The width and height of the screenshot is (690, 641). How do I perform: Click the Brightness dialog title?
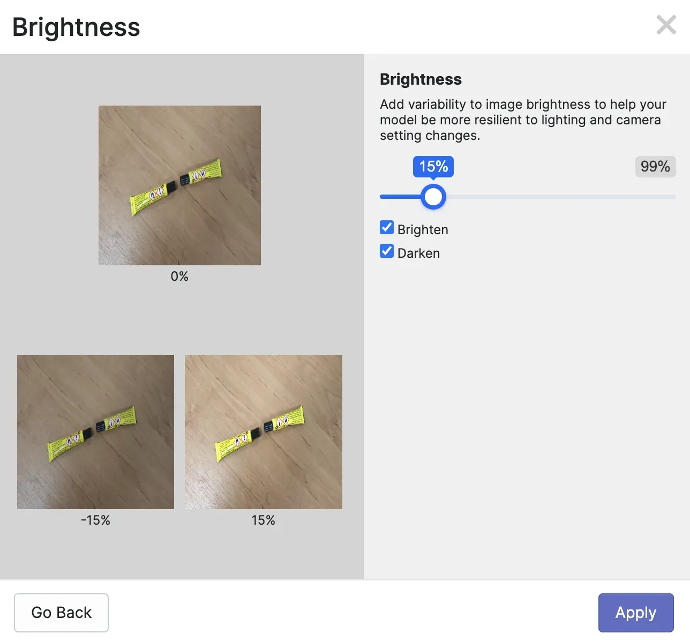click(76, 27)
